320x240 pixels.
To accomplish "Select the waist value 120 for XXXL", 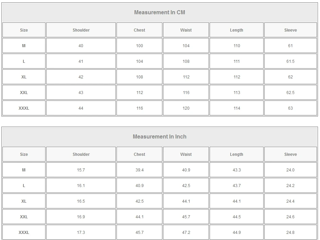I will click(186, 108).
